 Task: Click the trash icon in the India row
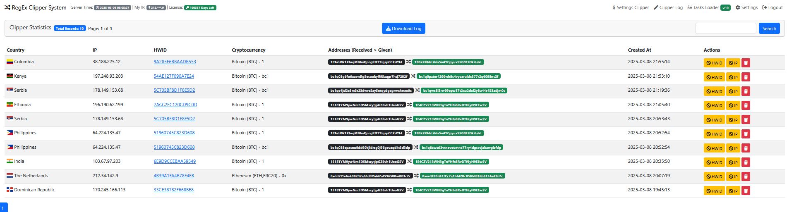click(746, 162)
